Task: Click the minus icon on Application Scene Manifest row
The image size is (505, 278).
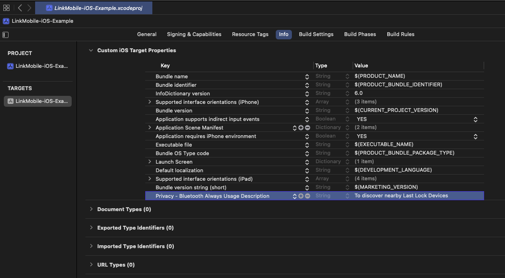Action: pos(308,128)
